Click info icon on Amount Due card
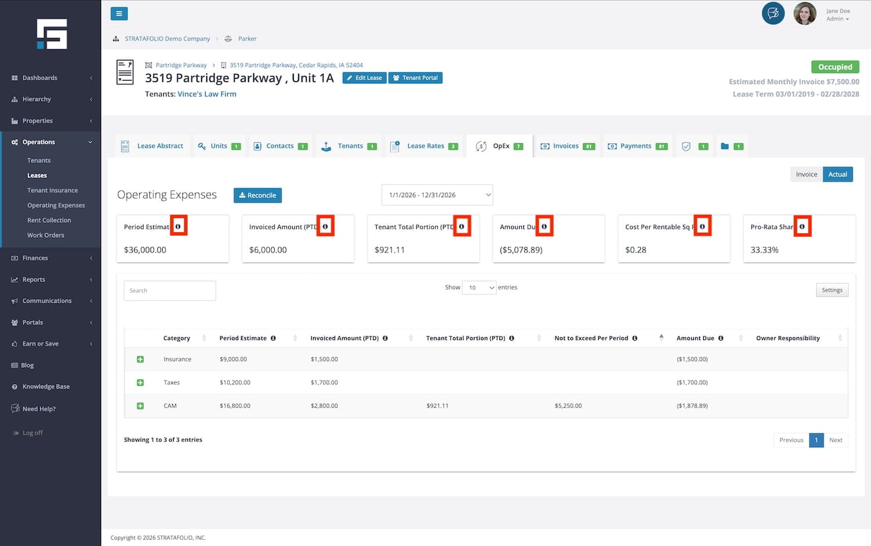This screenshot has width=871, height=546. [x=544, y=226]
